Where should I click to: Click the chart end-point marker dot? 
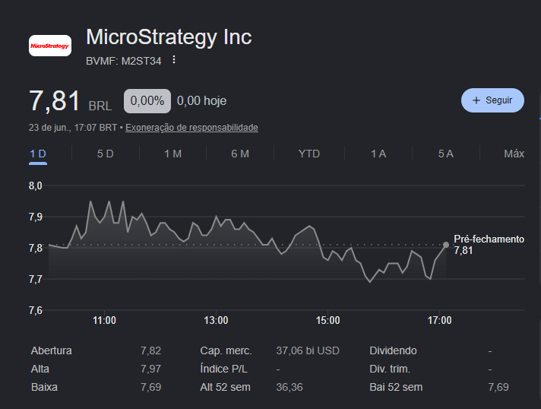coord(446,245)
